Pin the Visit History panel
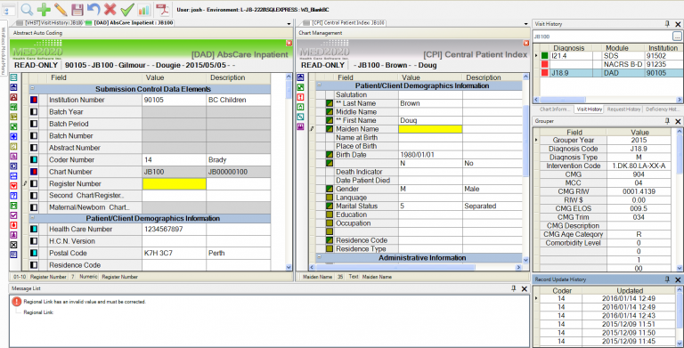Screen dimensions: 684x348 click(x=667, y=24)
